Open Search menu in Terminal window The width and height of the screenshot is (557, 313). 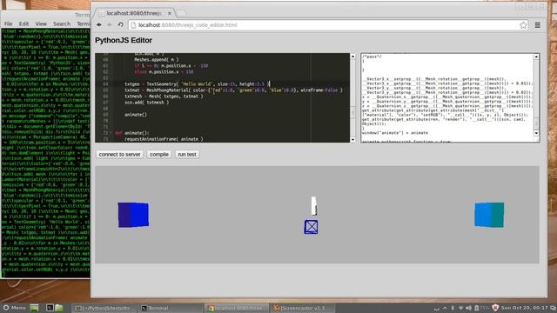pos(62,23)
